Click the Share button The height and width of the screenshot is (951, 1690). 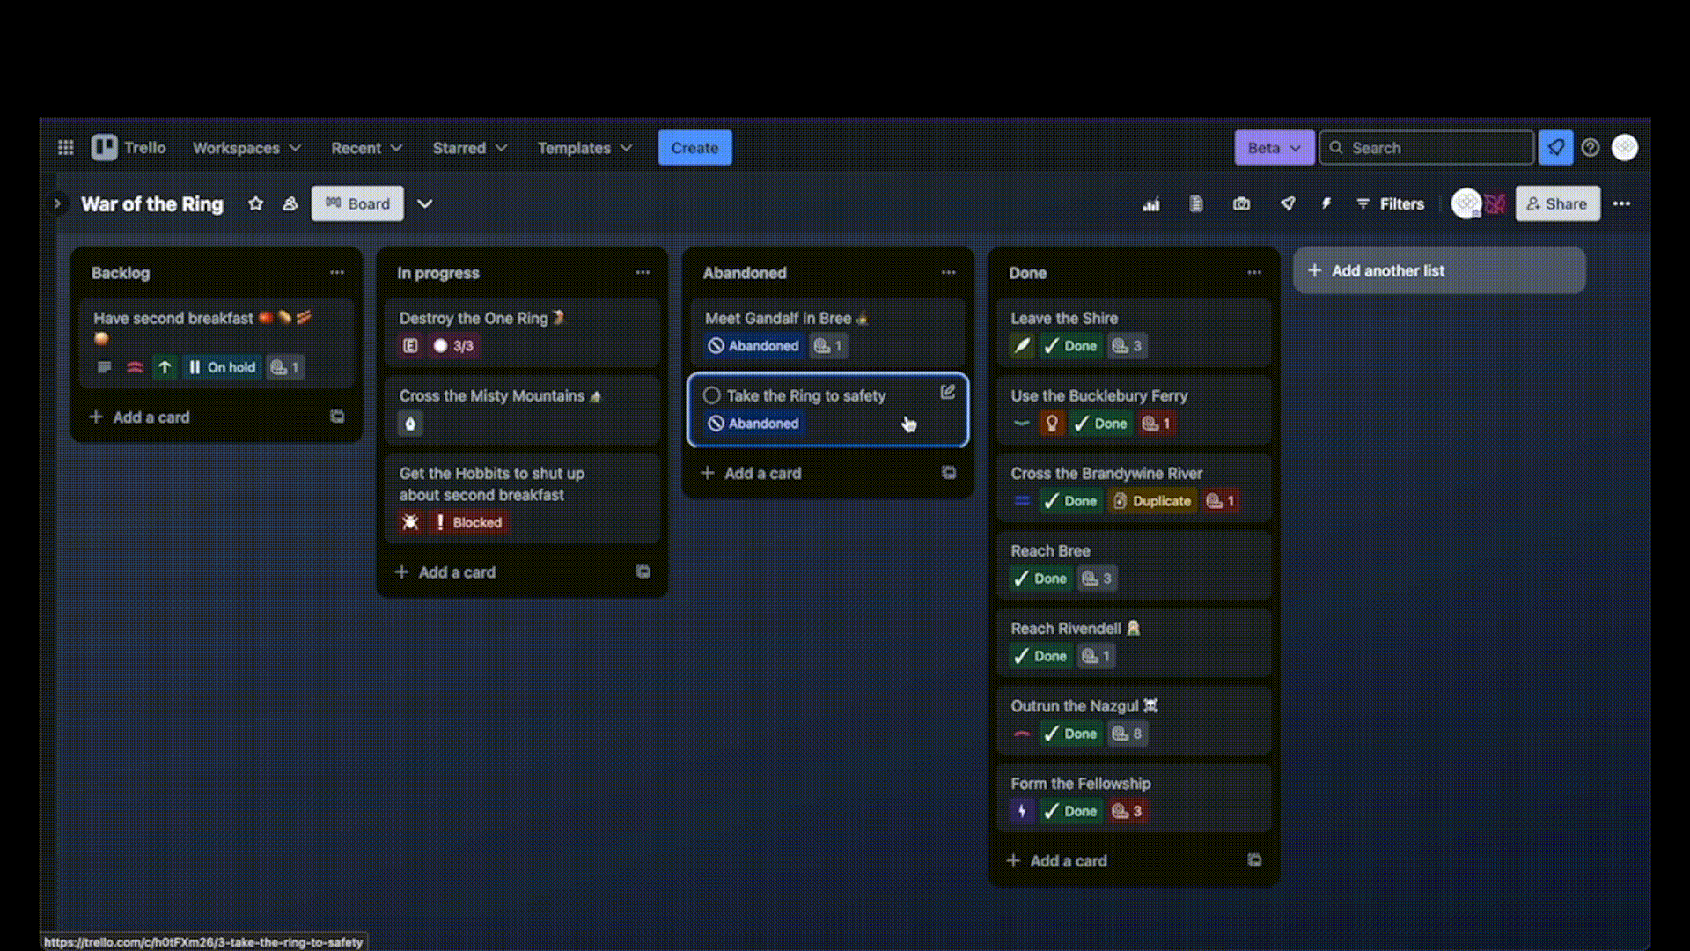tap(1556, 203)
